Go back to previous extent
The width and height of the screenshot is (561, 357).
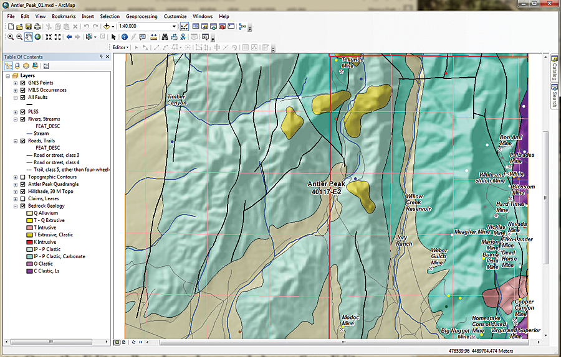[x=69, y=37]
